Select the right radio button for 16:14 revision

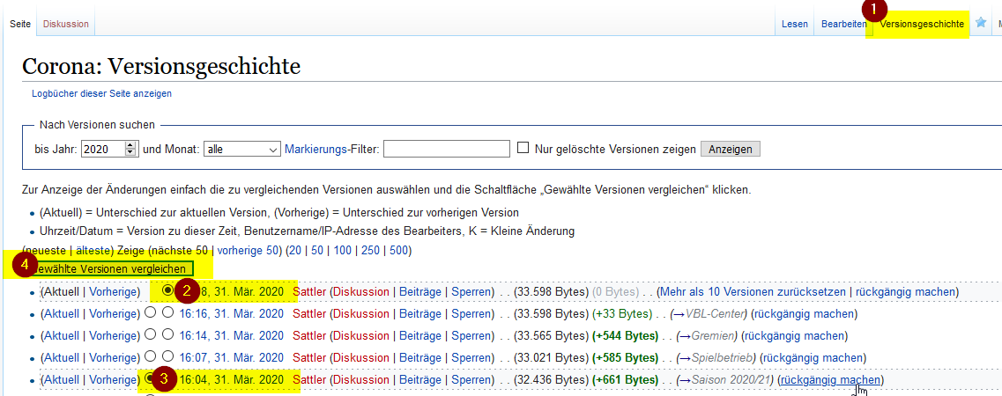167,335
